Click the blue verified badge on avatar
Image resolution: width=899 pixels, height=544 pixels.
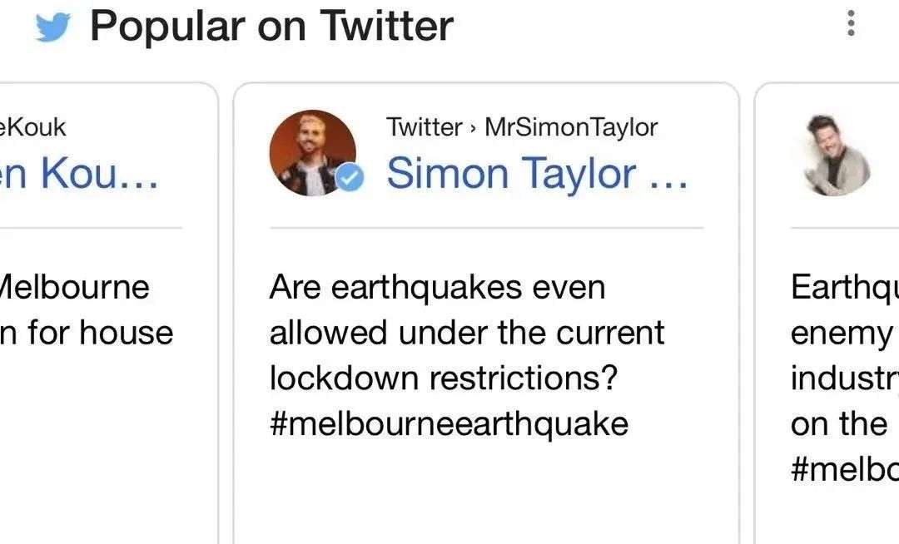click(x=352, y=178)
